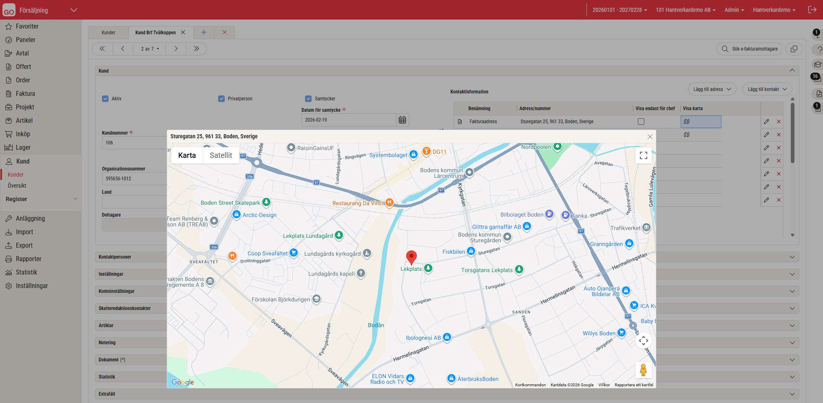Open the Statistik chart icon
This screenshot has height=403, width=823.
click(x=9, y=272)
